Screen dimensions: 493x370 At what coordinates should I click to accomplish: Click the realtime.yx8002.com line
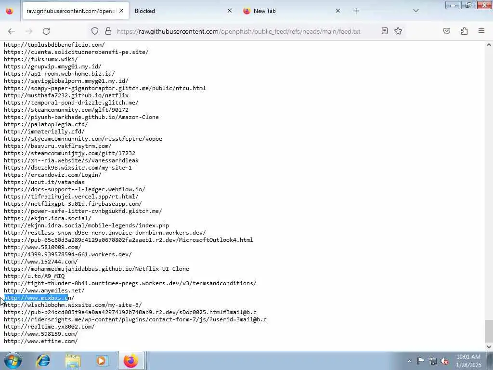click(49, 327)
